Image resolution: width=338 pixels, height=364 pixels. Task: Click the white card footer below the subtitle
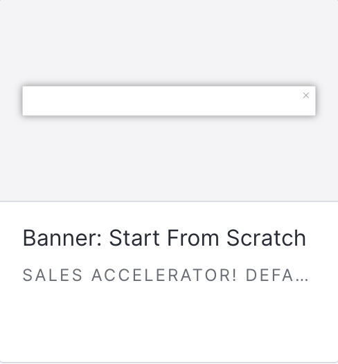tap(169, 322)
